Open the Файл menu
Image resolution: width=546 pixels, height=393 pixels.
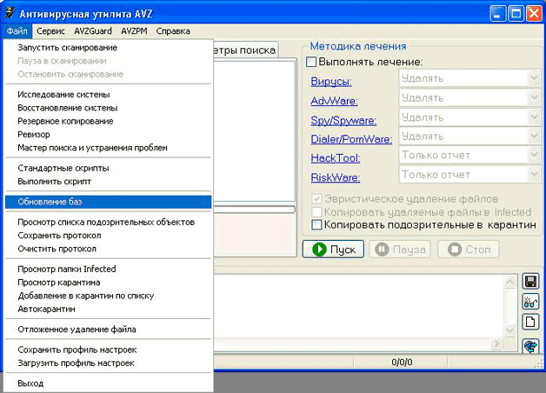click(x=17, y=31)
